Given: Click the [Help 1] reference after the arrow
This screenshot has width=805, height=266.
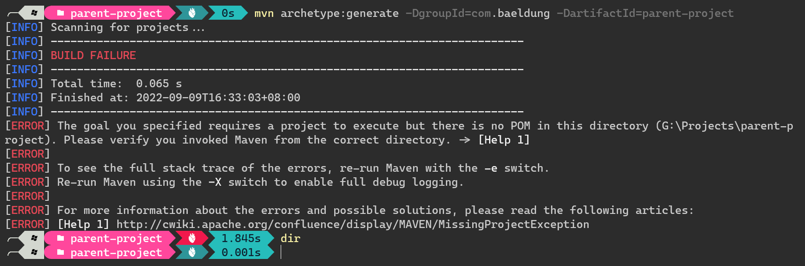Looking at the screenshot, I should (x=504, y=140).
